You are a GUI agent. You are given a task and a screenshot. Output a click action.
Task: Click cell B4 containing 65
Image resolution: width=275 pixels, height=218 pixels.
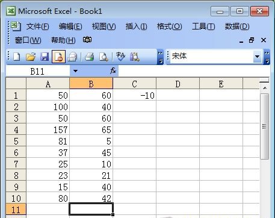91,129
